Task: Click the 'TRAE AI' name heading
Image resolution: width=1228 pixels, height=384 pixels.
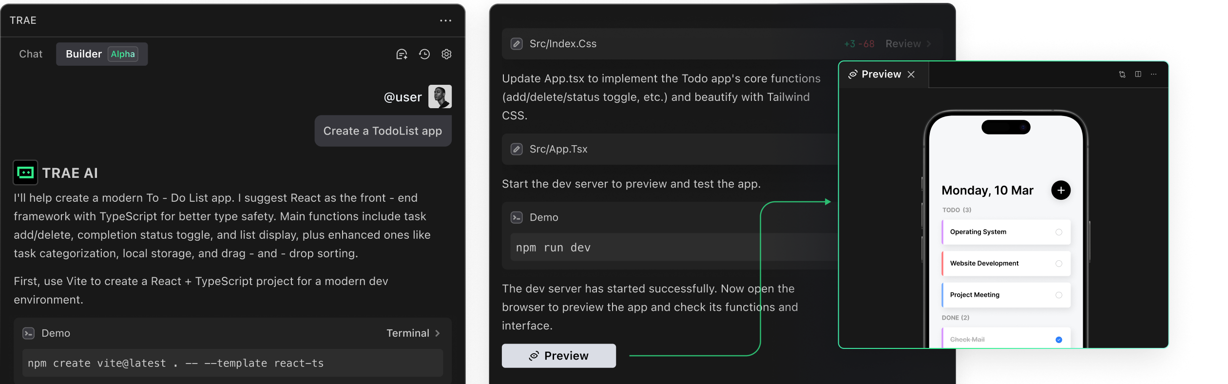Action: pos(70,173)
